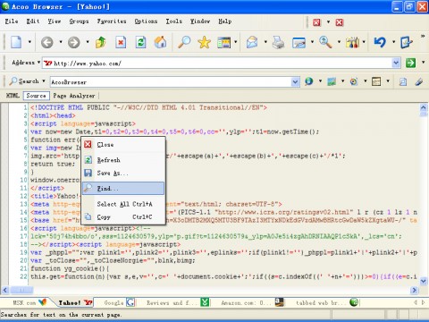Select Save As in context menu
Image resolution: width=429 pixels, height=322 pixels.
coord(123,173)
